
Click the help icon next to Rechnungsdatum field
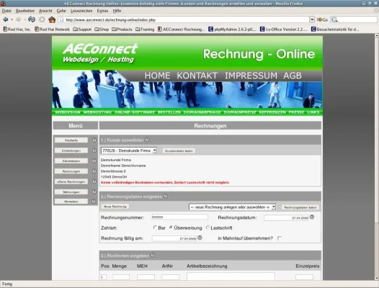coord(312,217)
